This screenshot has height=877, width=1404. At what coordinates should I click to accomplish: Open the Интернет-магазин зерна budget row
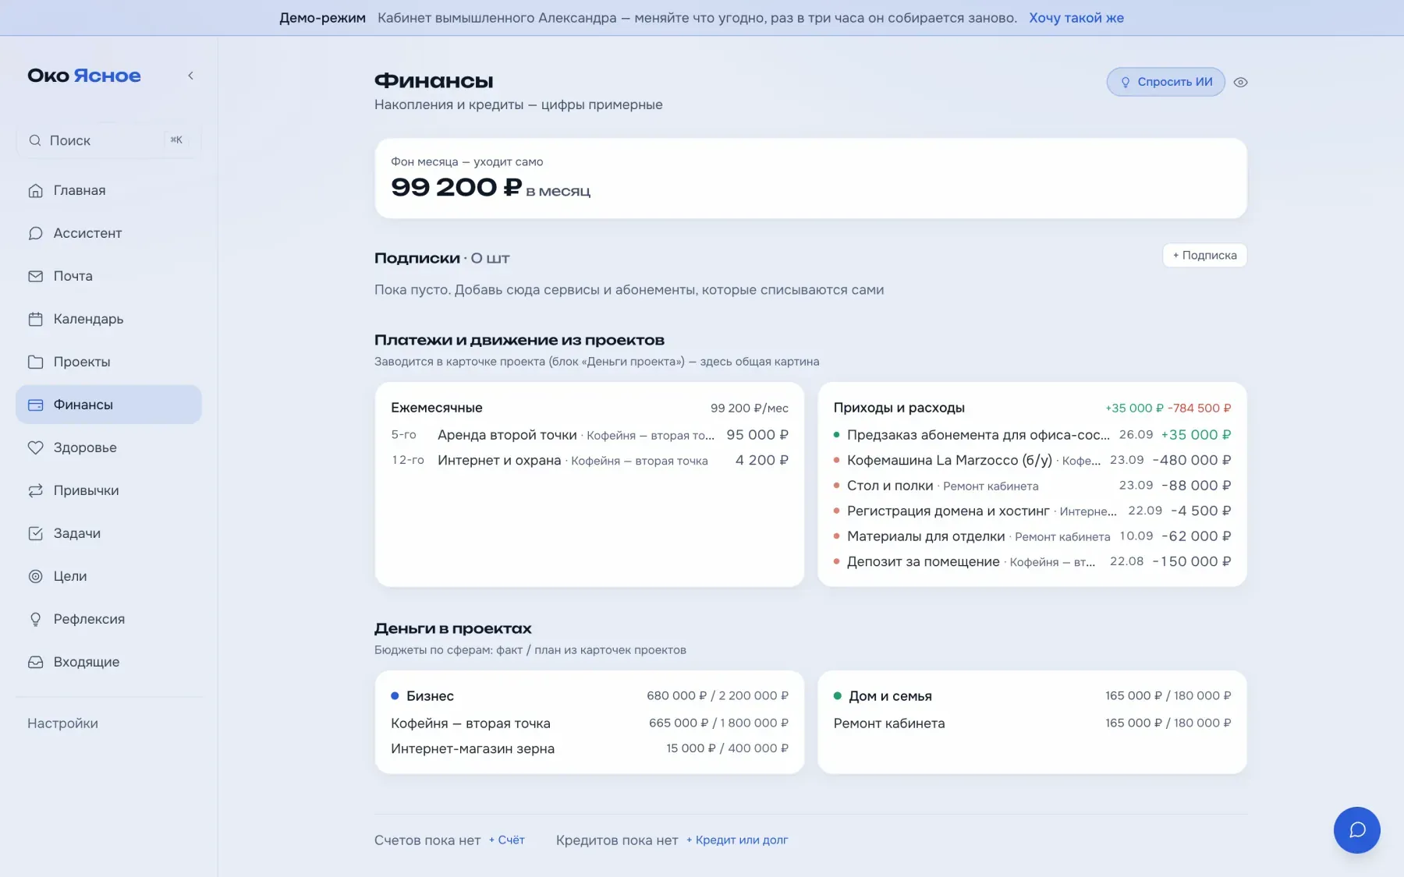589,748
